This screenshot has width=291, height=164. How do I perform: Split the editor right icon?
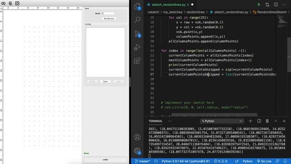tap(276, 5)
